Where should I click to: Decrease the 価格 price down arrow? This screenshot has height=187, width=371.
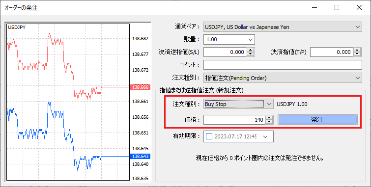point(269,122)
